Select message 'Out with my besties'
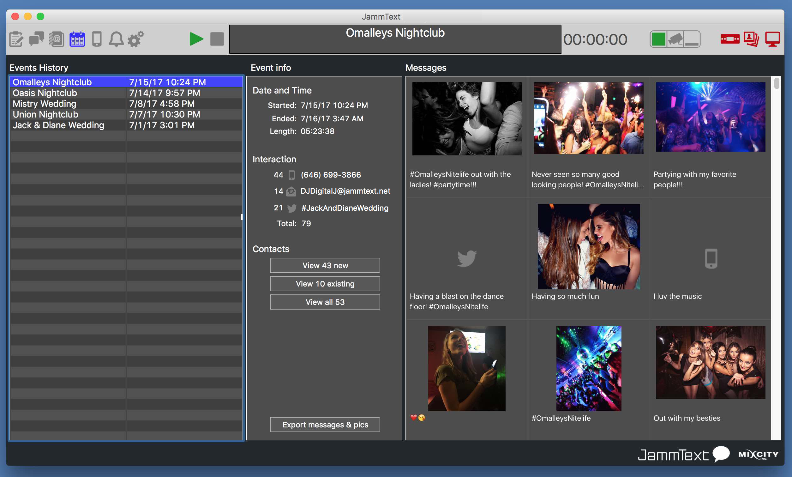This screenshot has width=792, height=477. (687, 418)
